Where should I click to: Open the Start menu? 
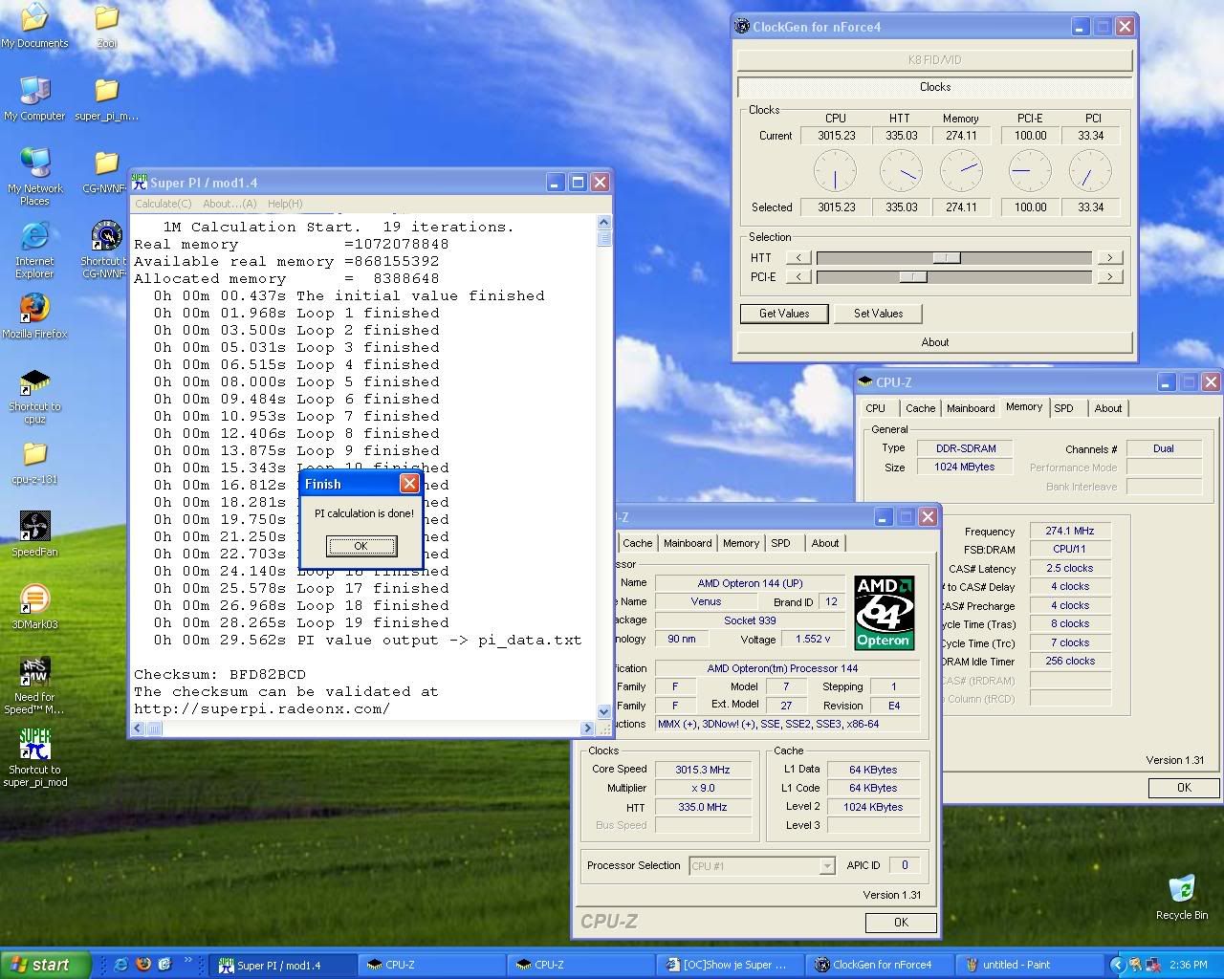46,965
